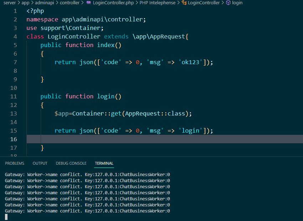
Task: Click the 'index' function name
Action: pyautogui.click(x=106, y=45)
